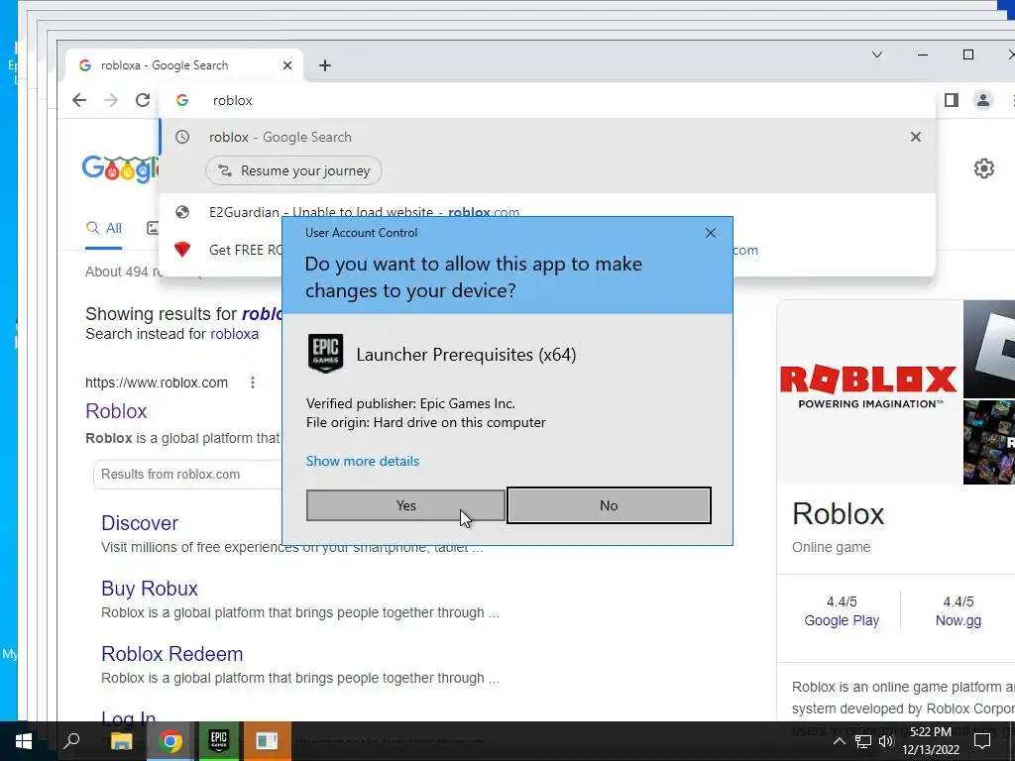
Task: Open Epic Games Launcher taskbar icon
Action: pyautogui.click(x=219, y=741)
